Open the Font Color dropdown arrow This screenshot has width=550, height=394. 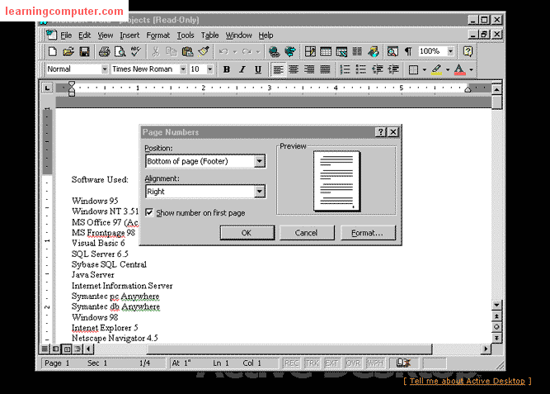coord(471,69)
